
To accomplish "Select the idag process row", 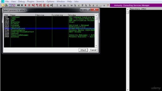I will [49, 19].
